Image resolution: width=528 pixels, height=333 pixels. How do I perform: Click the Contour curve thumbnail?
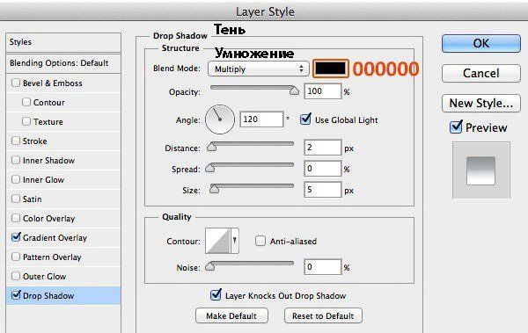[x=217, y=241]
